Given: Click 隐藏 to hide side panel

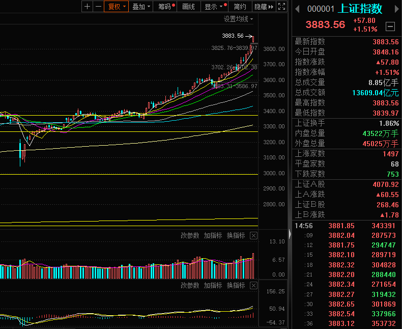Looking at the screenshot, I should tap(264, 7).
